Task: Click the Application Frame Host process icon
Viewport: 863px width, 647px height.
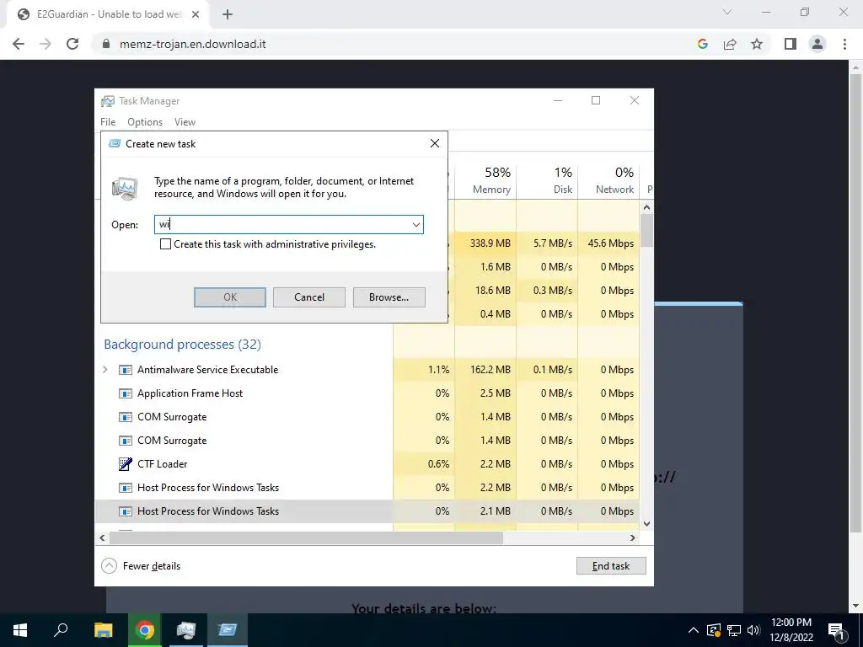Action: coord(126,393)
